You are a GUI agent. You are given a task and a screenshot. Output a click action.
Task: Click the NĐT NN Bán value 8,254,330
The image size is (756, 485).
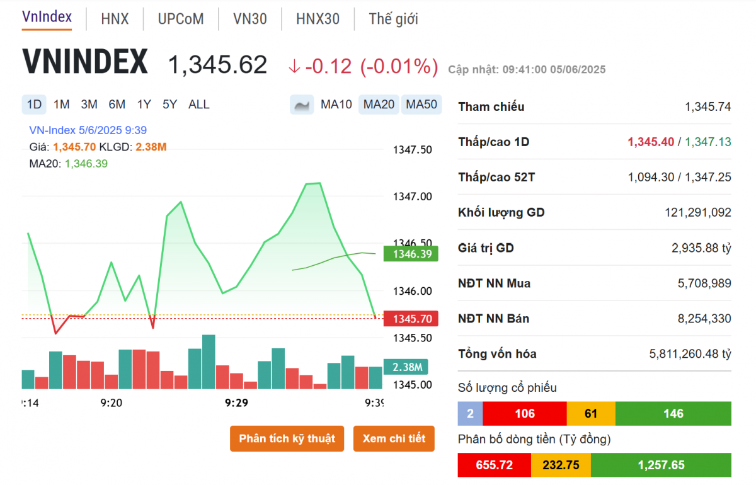(x=704, y=319)
